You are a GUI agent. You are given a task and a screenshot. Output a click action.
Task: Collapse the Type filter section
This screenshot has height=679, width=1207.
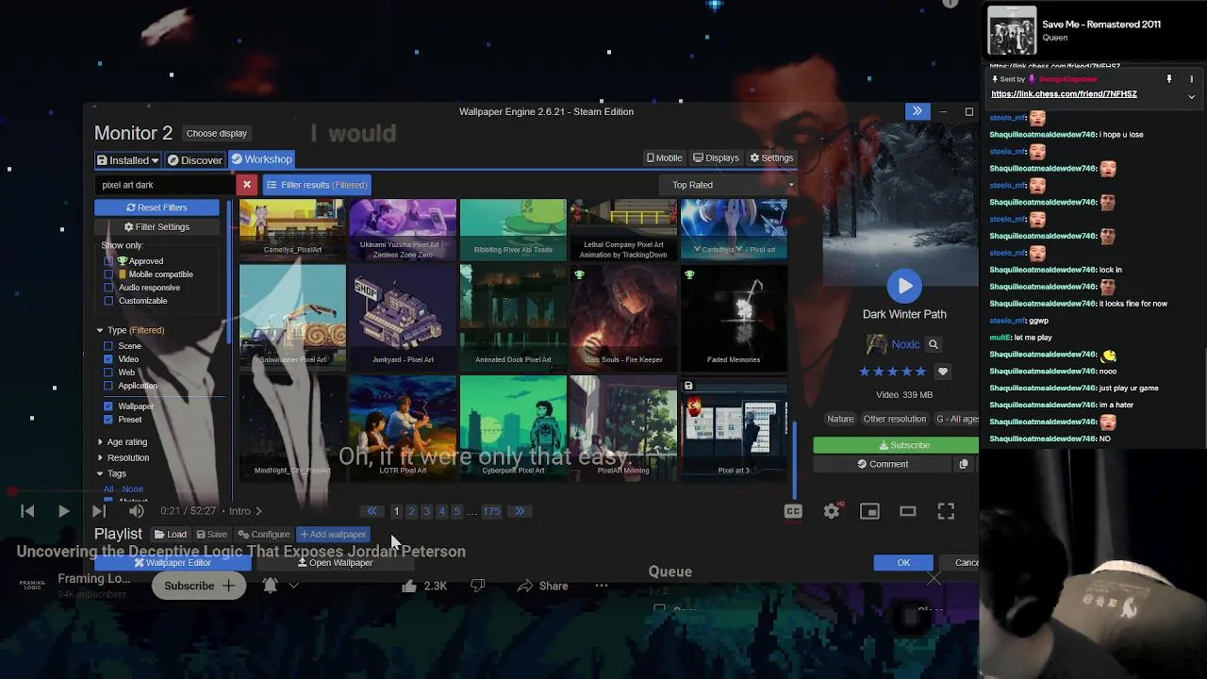tap(99, 330)
